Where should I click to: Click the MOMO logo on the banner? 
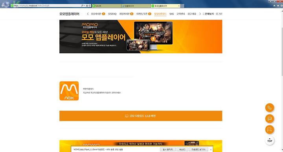pos(90,24)
